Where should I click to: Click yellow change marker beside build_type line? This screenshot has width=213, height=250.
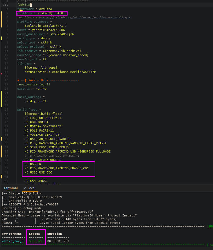(x=2, y=38)
